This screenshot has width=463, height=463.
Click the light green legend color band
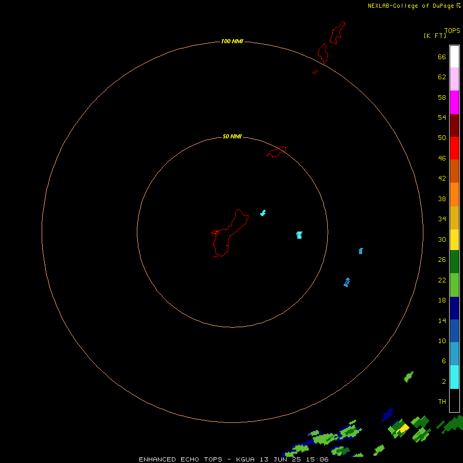[454, 285]
